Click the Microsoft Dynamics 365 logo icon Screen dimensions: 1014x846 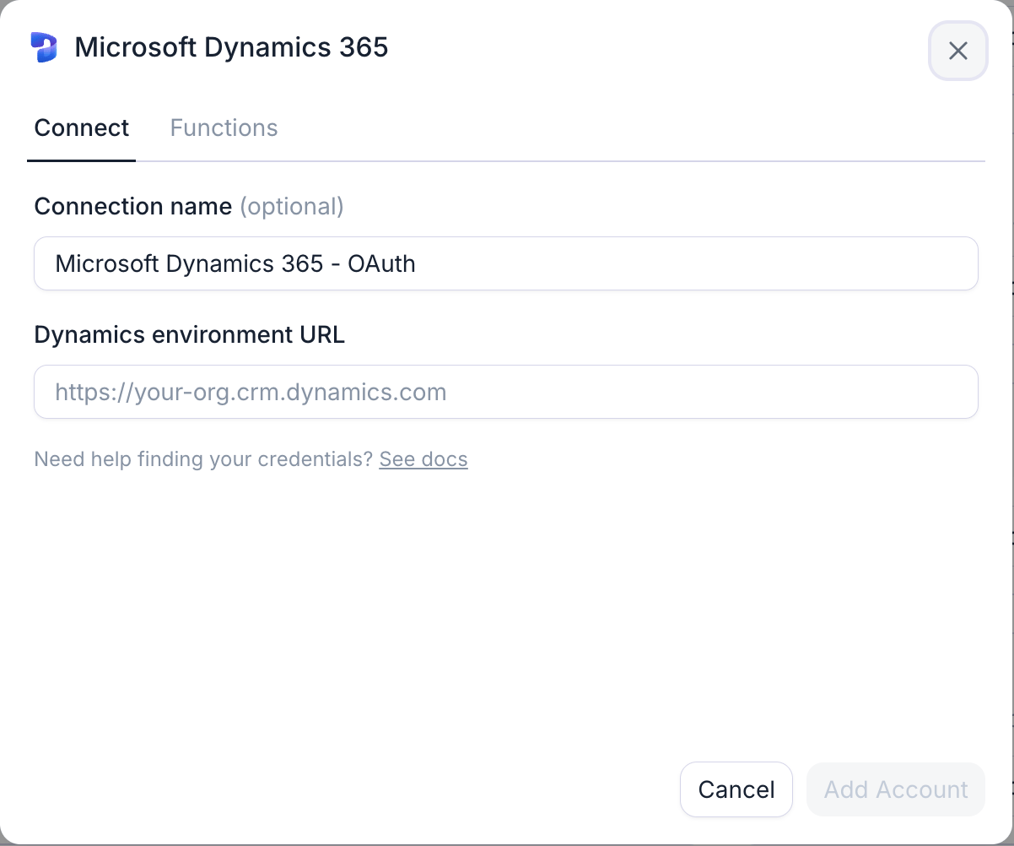pos(44,47)
